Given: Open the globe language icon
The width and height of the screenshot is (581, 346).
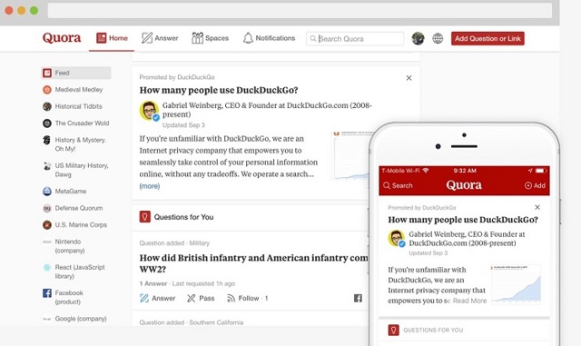Looking at the screenshot, I should click(x=438, y=38).
